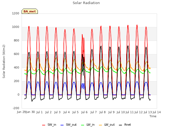The width and height of the screenshot is (173, 130).
Task: Click the Jul 2 x-axis tick label
Action: tap(48, 112)
